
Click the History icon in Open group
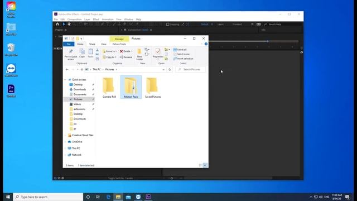point(166,59)
